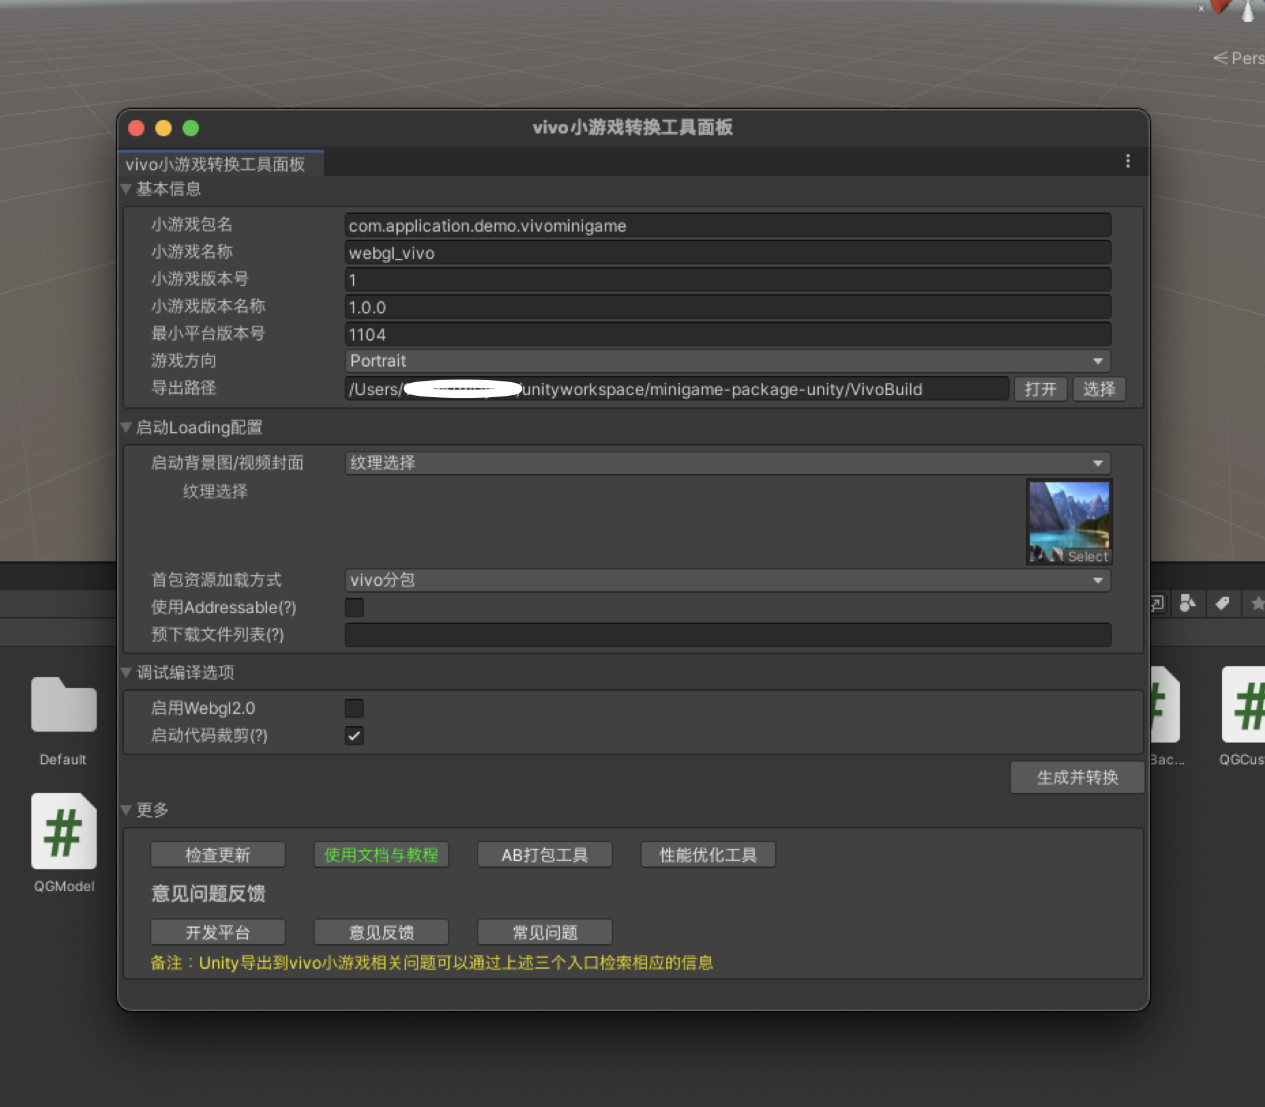Toggle the 使用Addressable checkbox

(354, 607)
